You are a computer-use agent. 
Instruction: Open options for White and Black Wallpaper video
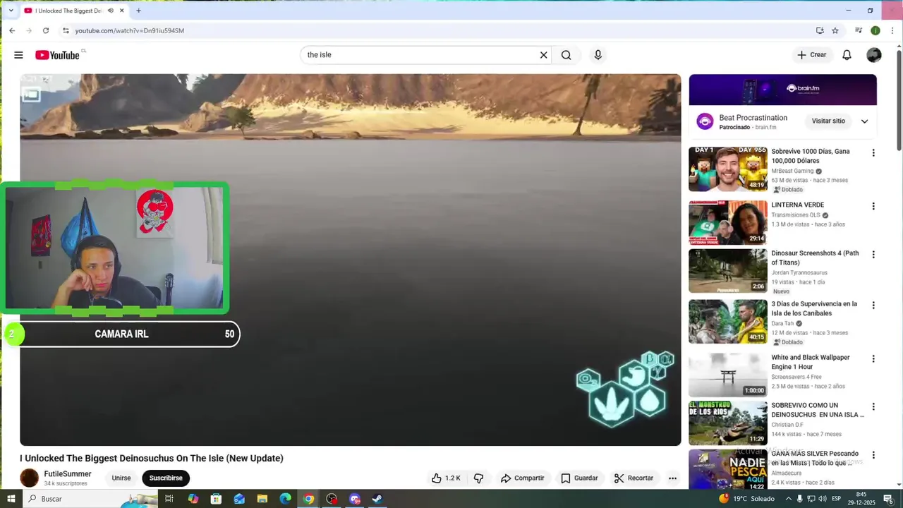[873, 359]
